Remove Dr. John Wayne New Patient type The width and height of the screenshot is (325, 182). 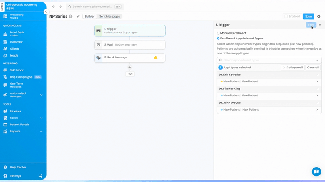[x=318, y=110]
